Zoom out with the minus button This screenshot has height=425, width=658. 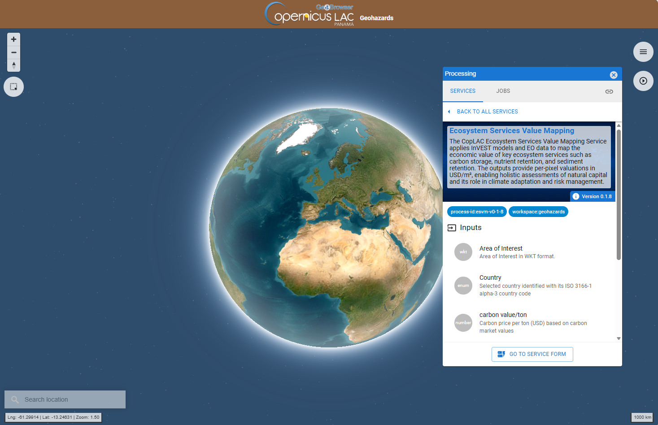tap(13, 52)
